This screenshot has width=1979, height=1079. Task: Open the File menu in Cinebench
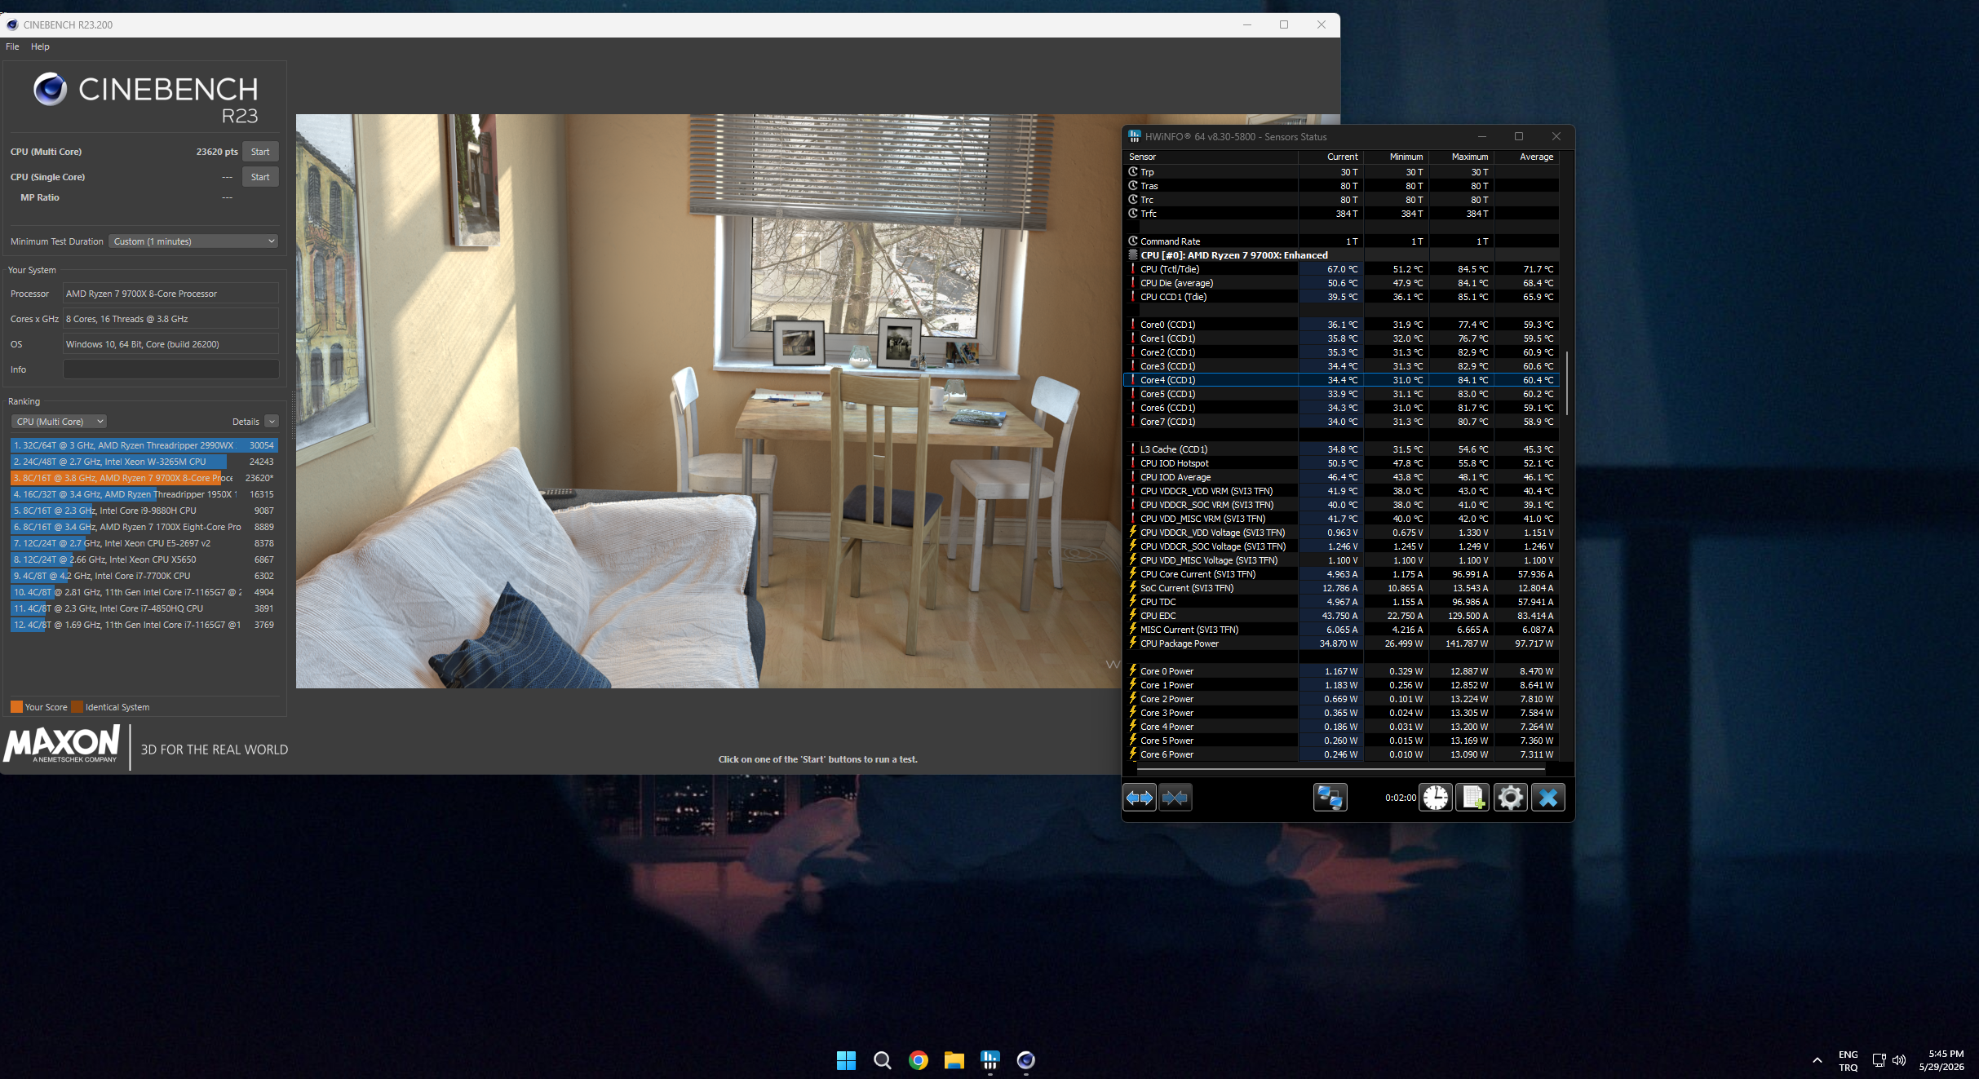[12, 46]
